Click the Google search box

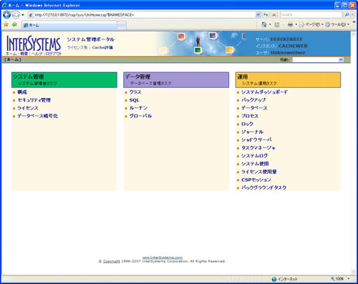pyautogui.click(x=311, y=15)
